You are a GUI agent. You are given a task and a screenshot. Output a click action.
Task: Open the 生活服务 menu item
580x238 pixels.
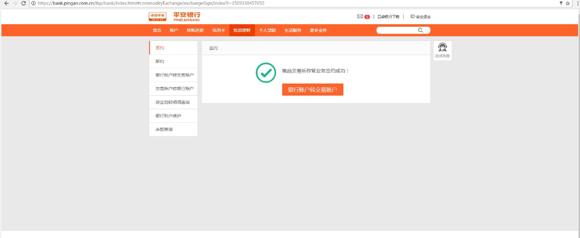pos(293,30)
